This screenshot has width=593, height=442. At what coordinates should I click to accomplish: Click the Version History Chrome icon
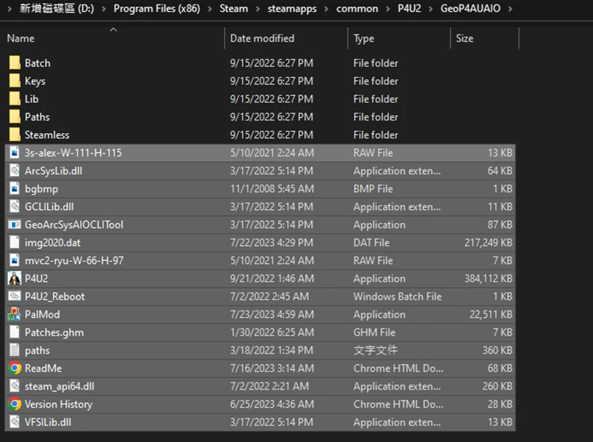(15, 404)
